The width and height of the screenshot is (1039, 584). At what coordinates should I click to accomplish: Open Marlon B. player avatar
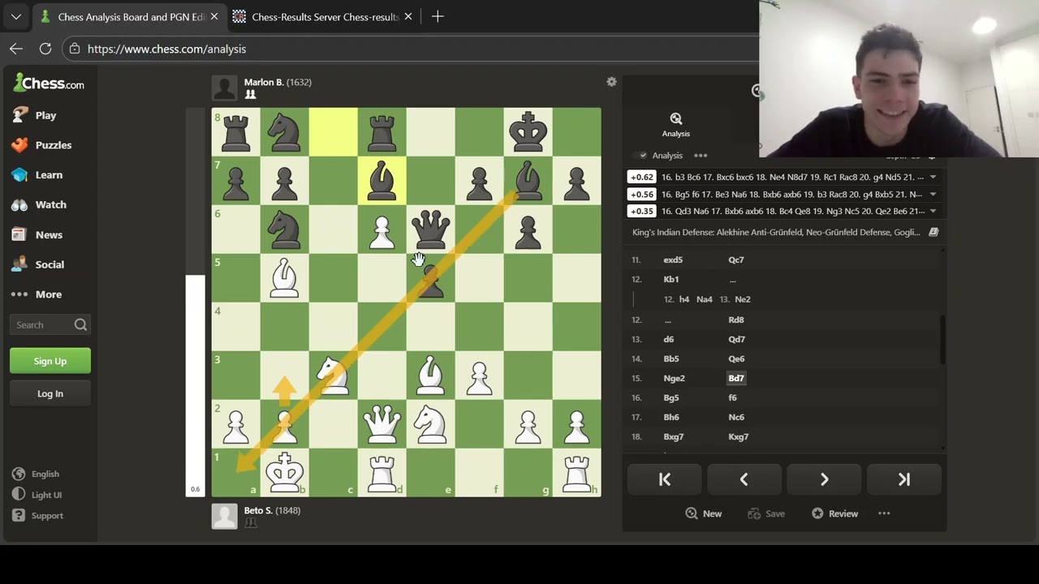[x=225, y=88]
